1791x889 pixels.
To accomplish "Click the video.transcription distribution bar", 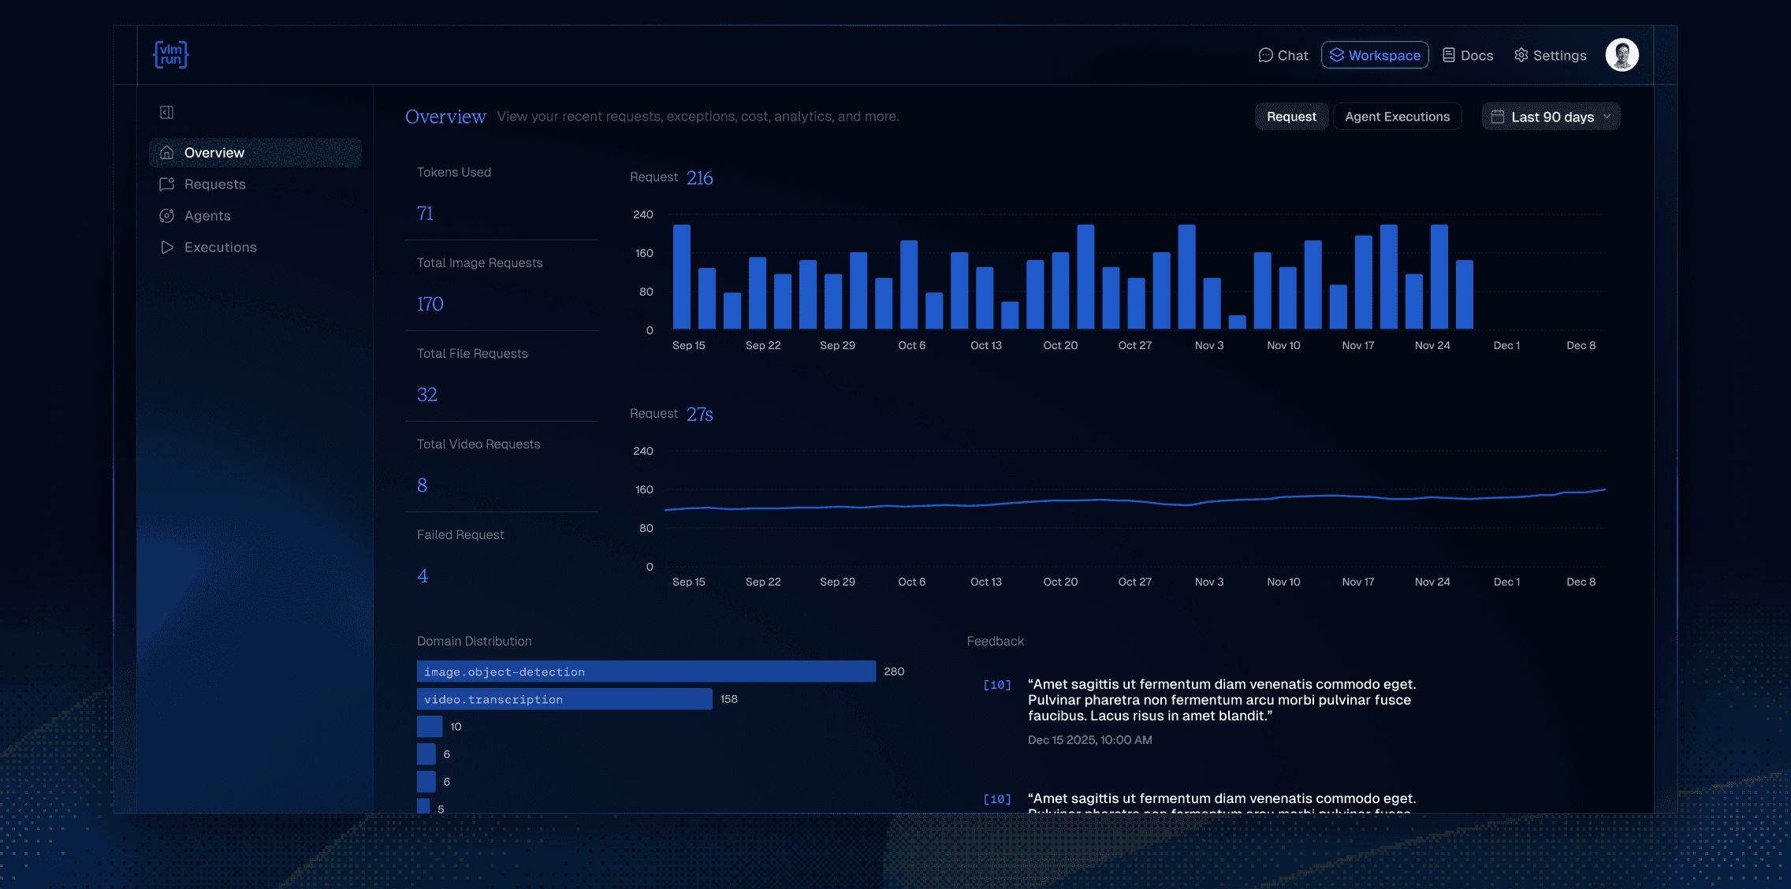I will pos(564,699).
